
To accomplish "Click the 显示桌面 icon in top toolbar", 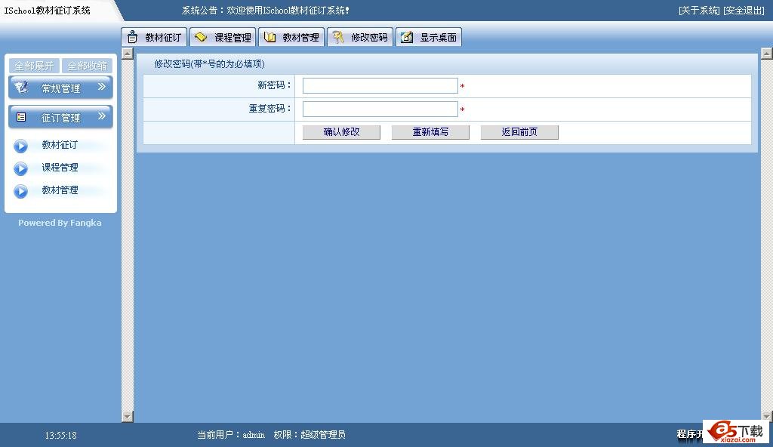I will [x=407, y=37].
